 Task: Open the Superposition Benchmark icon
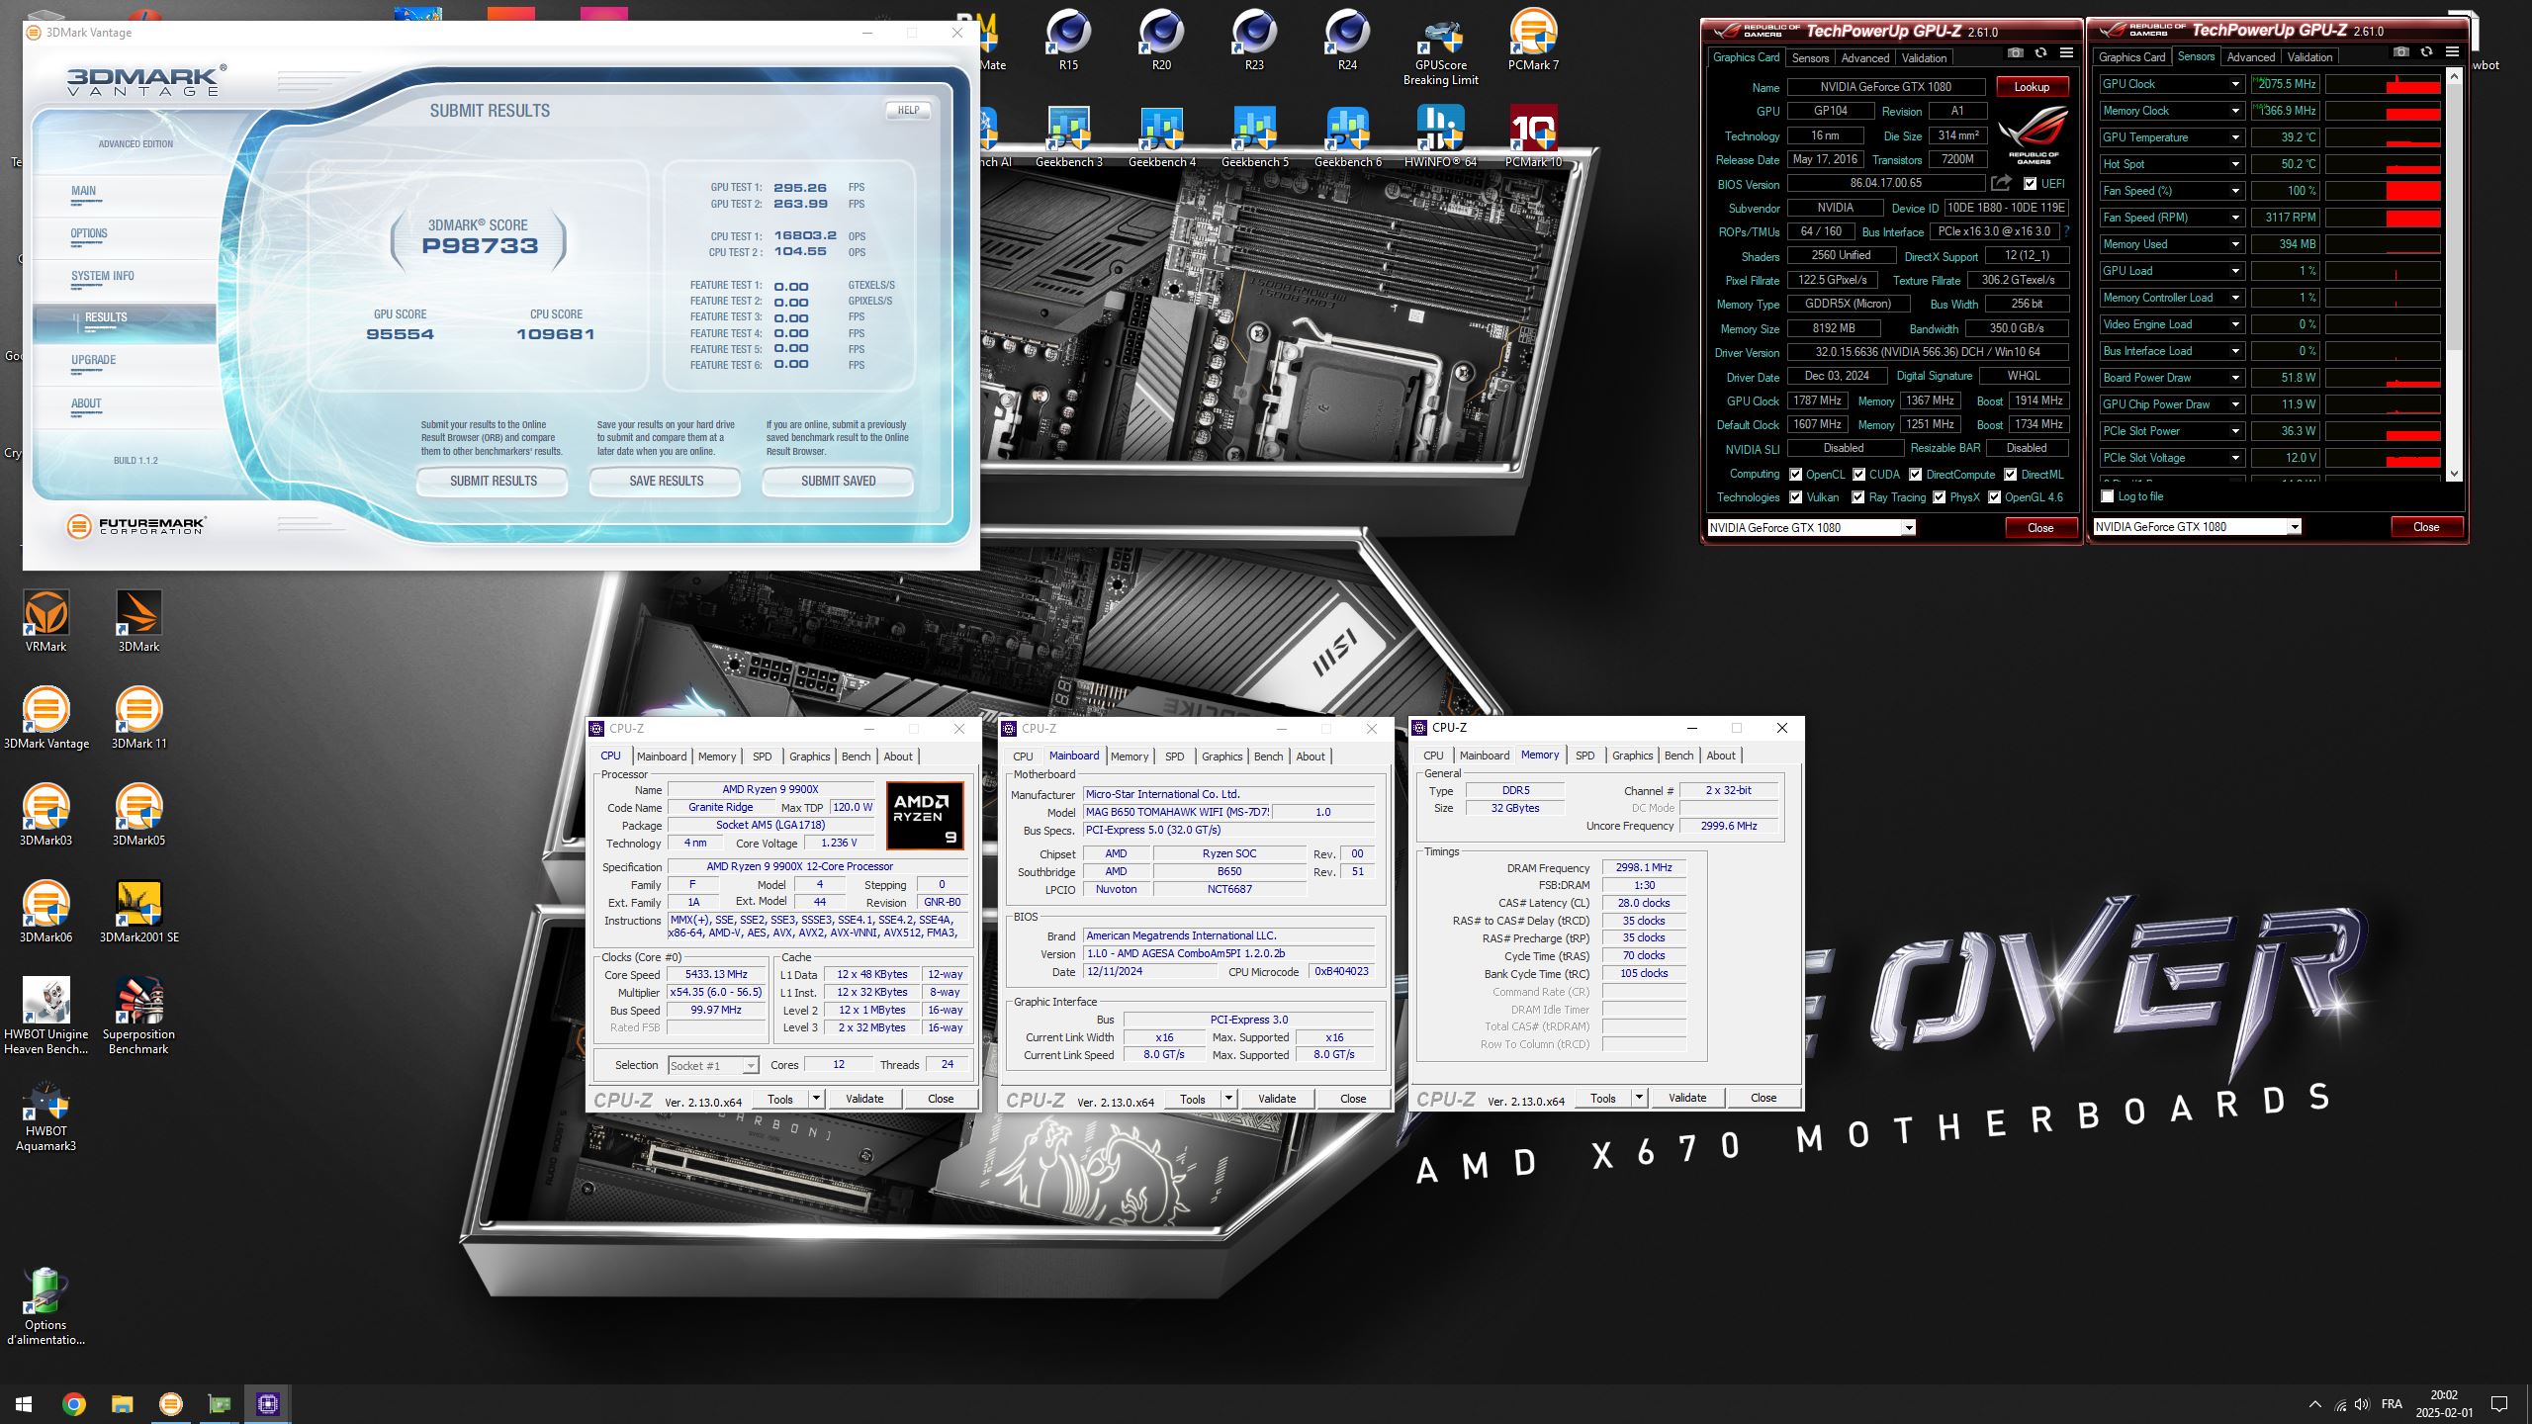click(x=138, y=1016)
